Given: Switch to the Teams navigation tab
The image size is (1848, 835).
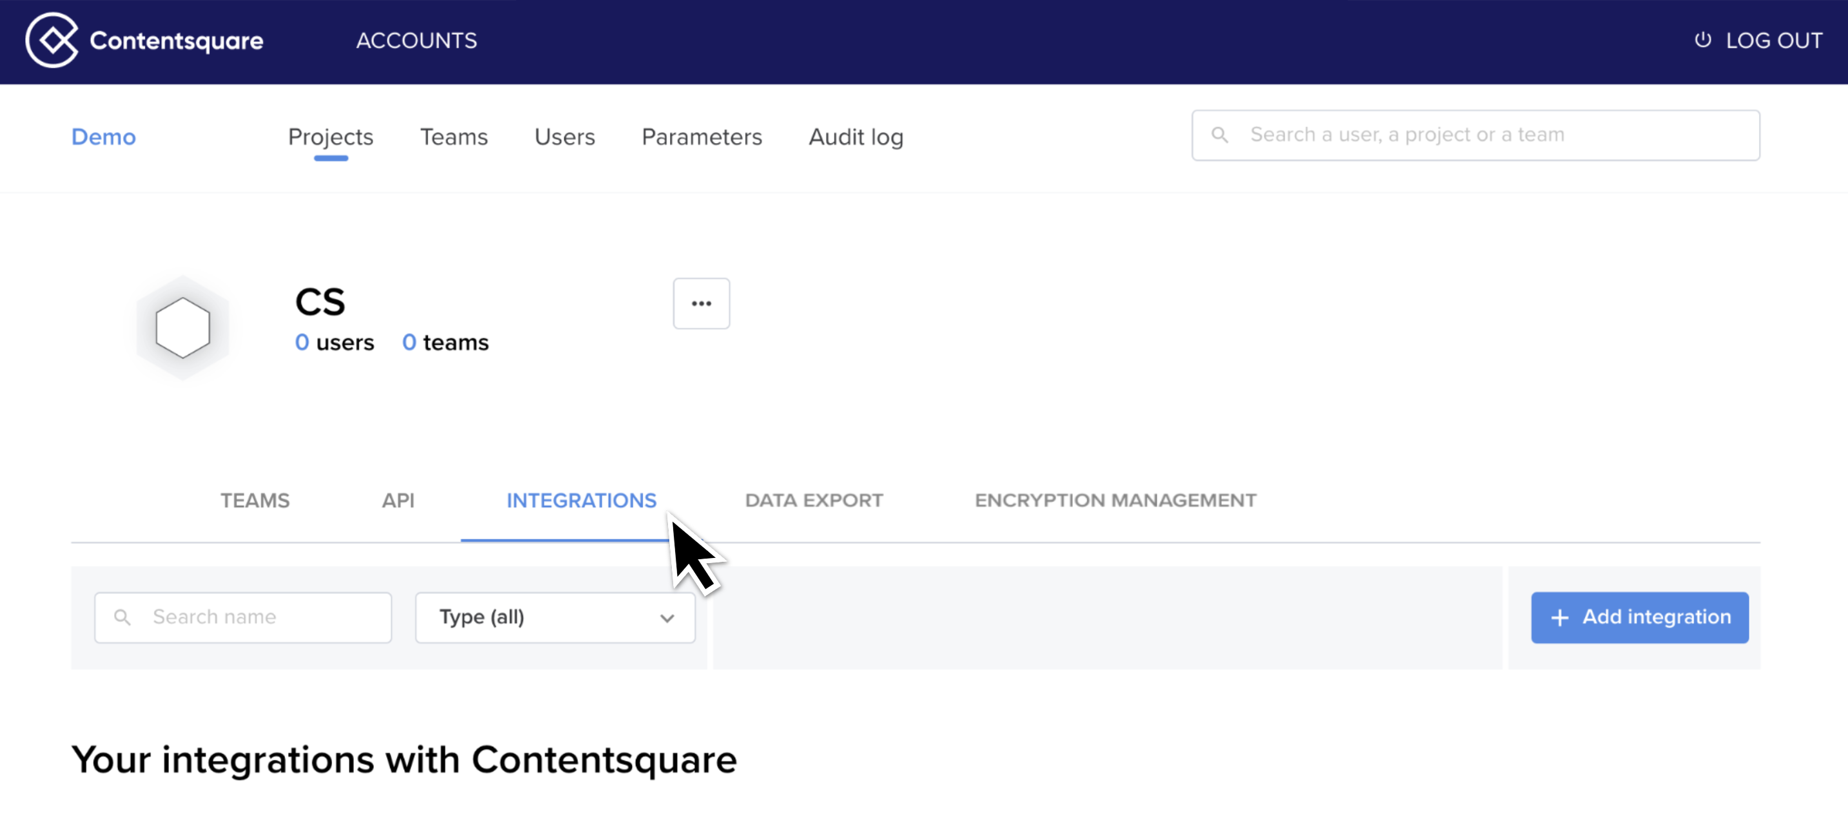Looking at the screenshot, I should pyautogui.click(x=454, y=136).
